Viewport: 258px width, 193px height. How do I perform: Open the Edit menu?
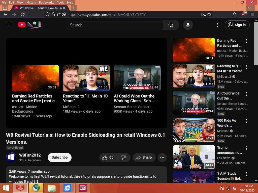[11, 3]
